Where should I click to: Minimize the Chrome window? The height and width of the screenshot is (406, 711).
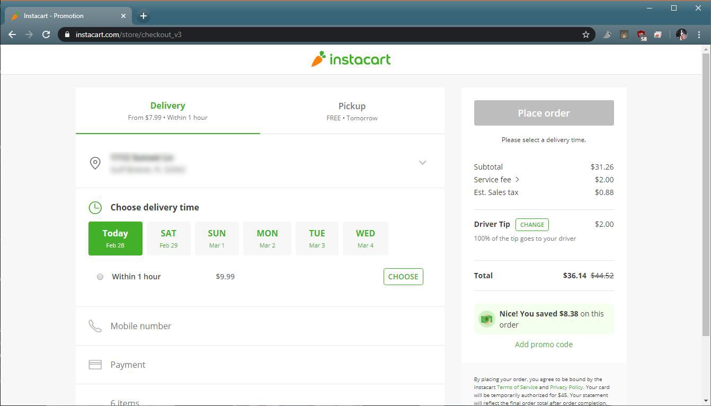pyautogui.click(x=649, y=8)
